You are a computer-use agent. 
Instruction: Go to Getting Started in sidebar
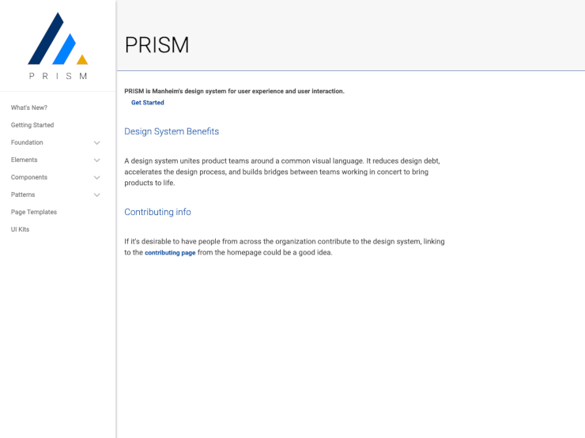(32, 125)
